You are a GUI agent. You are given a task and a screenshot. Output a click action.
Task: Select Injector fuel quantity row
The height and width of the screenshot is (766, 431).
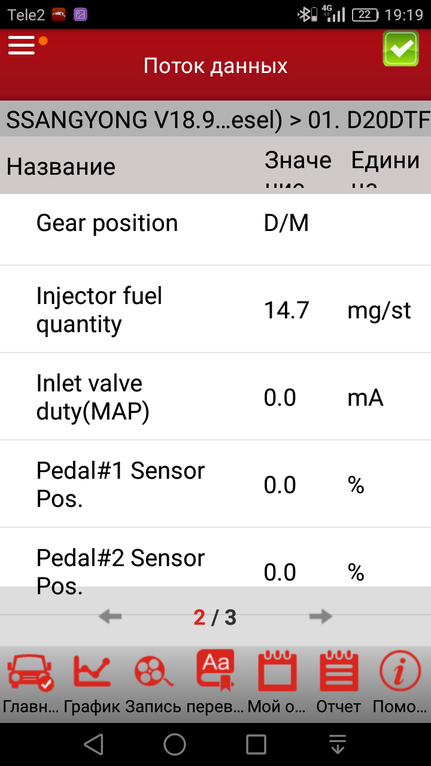pos(215,310)
